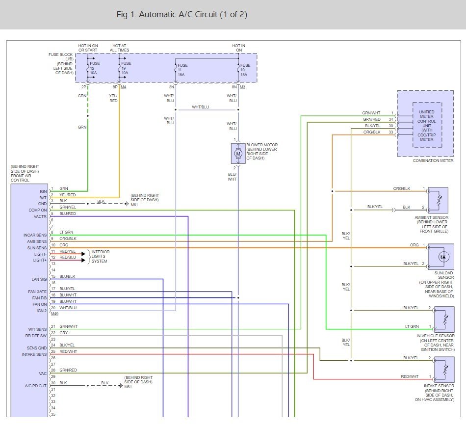Image resolution: width=466 pixels, height=426 pixels.
Task: Click the 'GRN/WHT' label at meter pin 1
Action: point(371,113)
